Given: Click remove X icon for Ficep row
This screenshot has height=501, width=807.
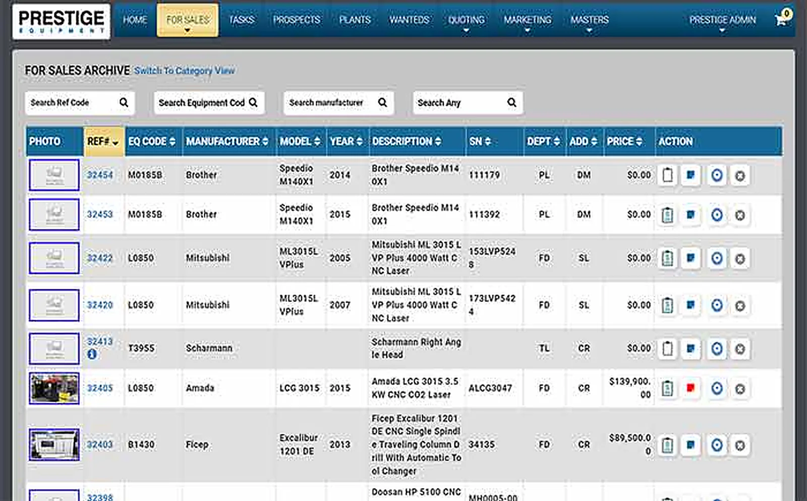Looking at the screenshot, I should (x=740, y=446).
